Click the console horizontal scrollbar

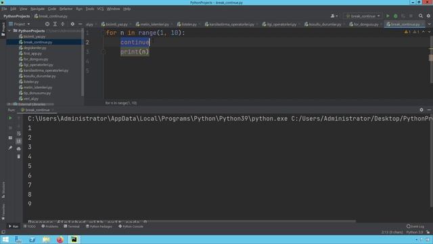[x=192, y=222]
